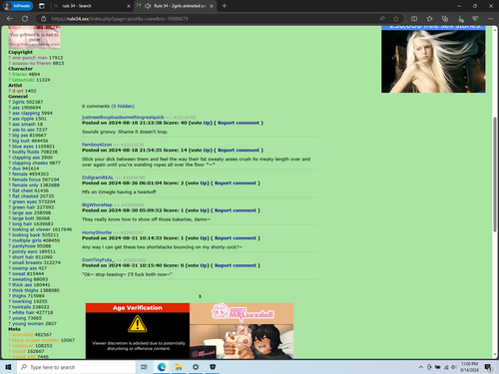Click the address bar URL field
499x374 pixels.
pos(213,19)
